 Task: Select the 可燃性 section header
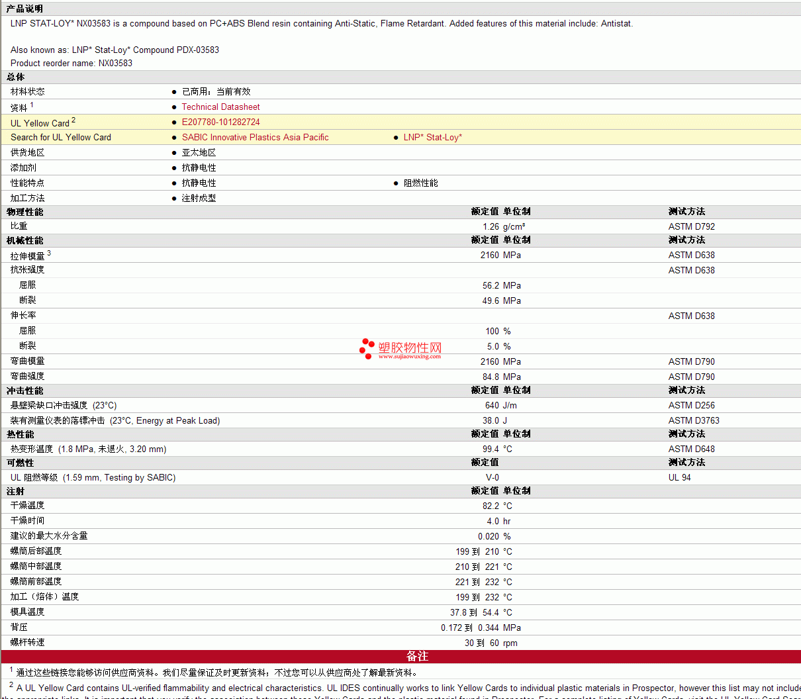(x=20, y=463)
